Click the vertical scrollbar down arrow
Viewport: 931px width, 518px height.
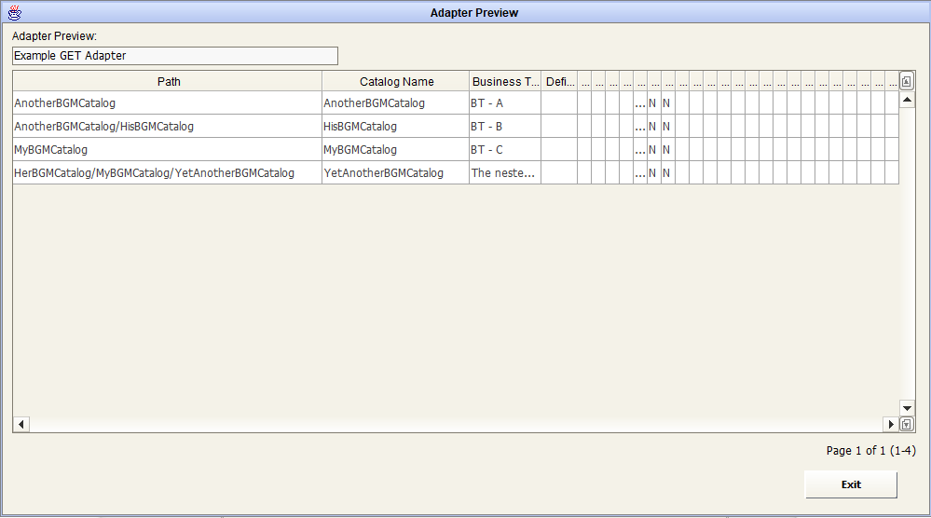(907, 408)
